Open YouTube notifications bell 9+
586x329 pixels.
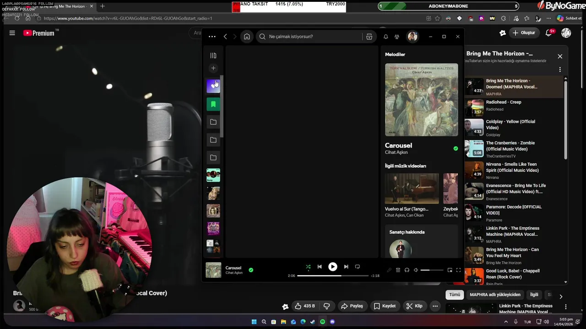click(x=550, y=33)
